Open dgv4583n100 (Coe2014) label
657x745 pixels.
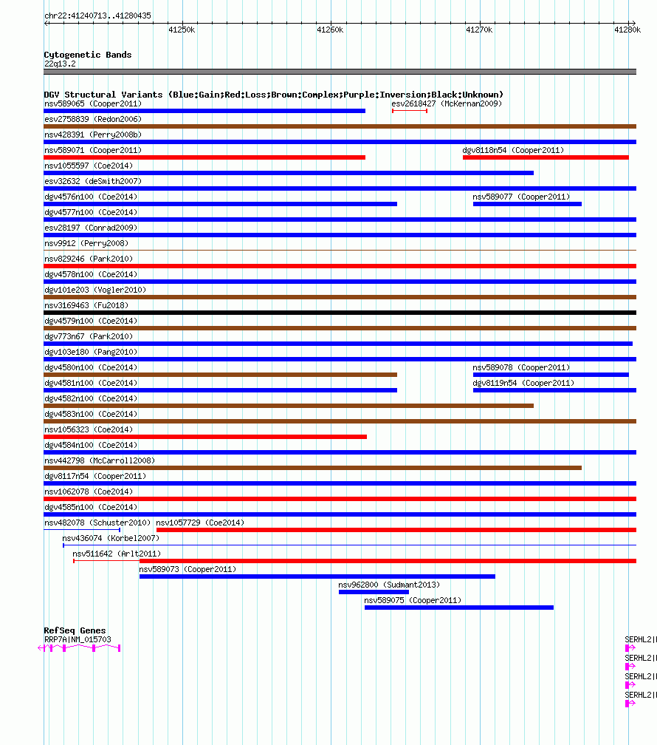click(x=91, y=415)
